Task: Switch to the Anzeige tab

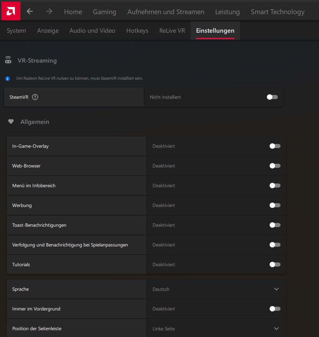Action: click(x=48, y=31)
